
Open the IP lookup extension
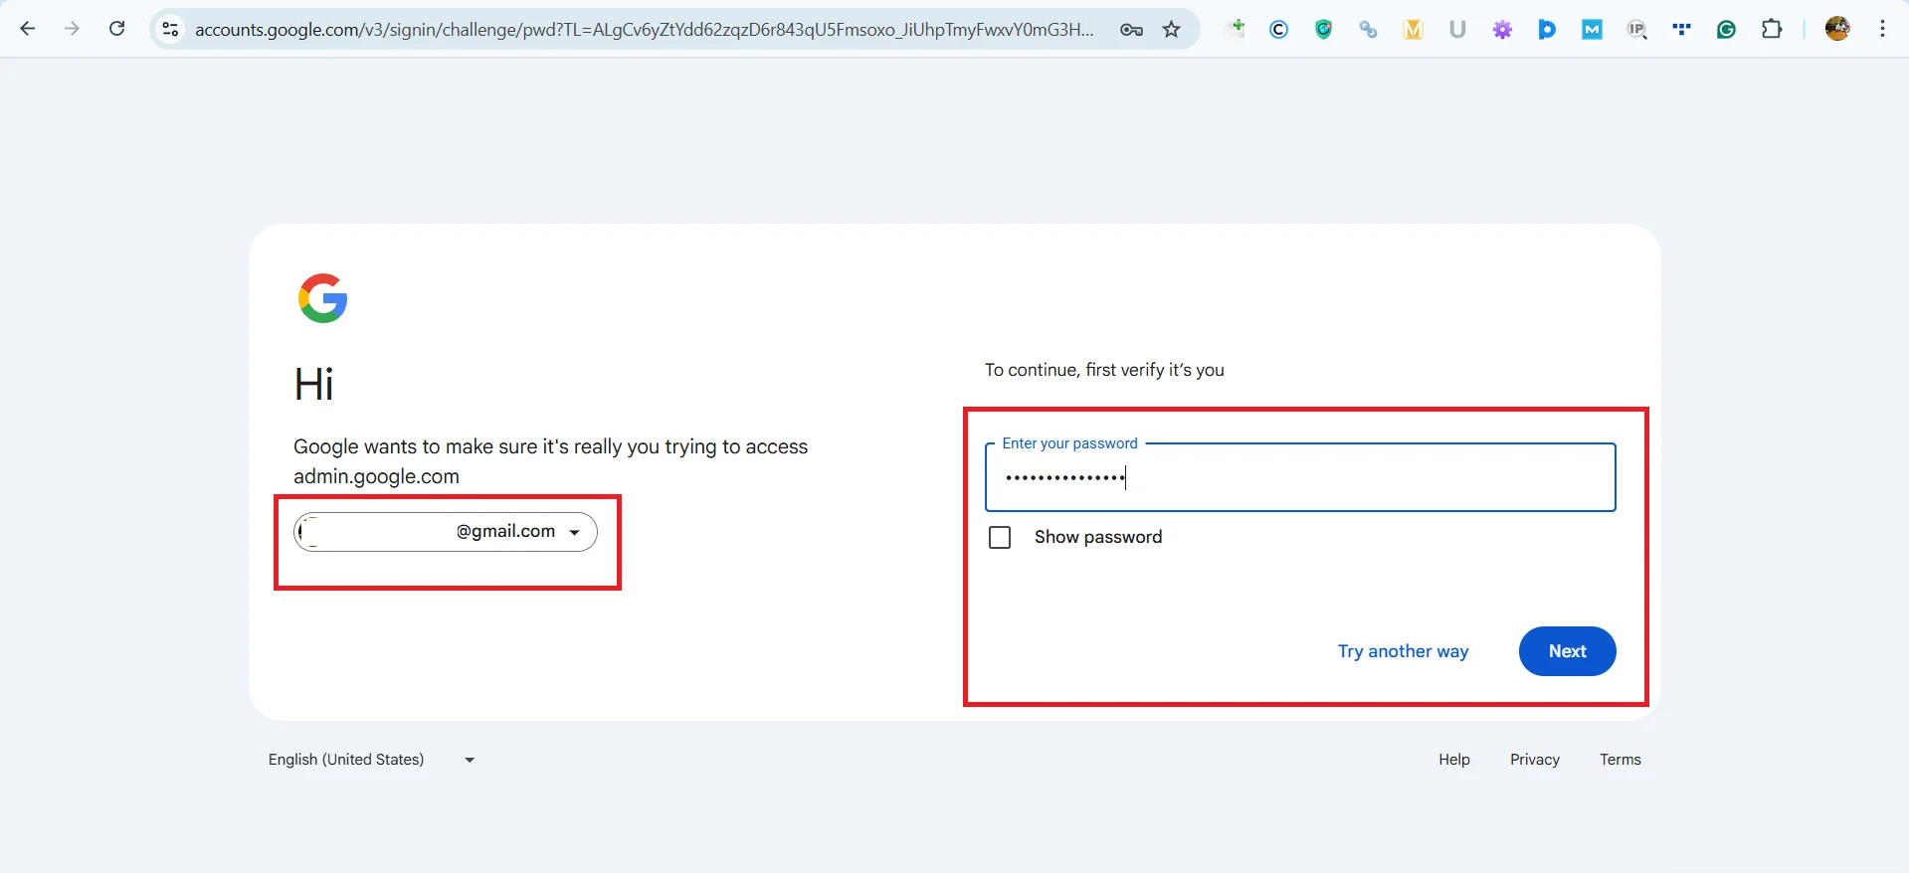(1636, 30)
